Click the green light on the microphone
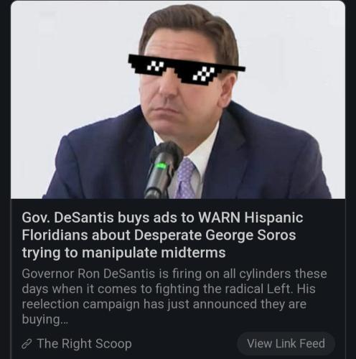The height and width of the screenshot is (359, 356). [x=161, y=166]
